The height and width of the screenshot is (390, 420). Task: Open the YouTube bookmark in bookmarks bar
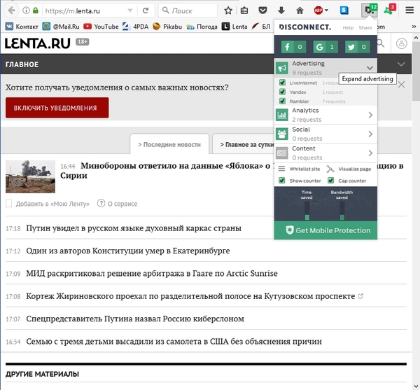click(x=101, y=27)
